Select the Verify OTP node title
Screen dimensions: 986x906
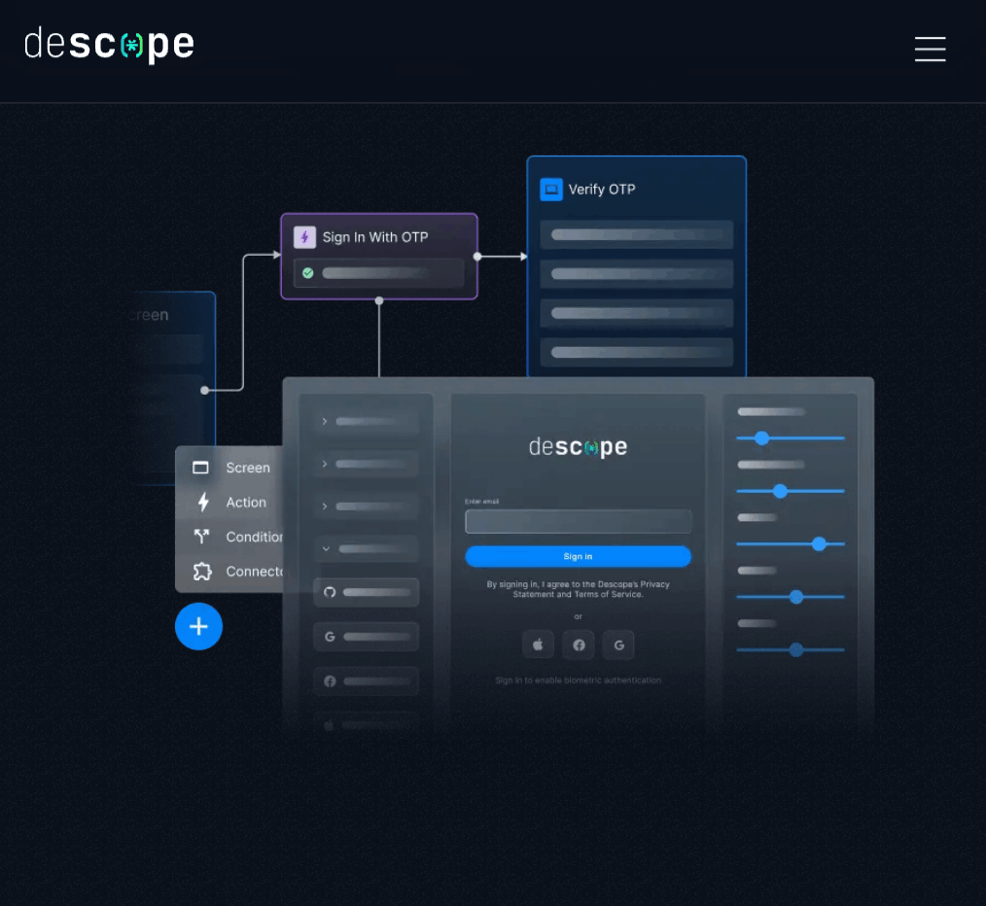(602, 190)
